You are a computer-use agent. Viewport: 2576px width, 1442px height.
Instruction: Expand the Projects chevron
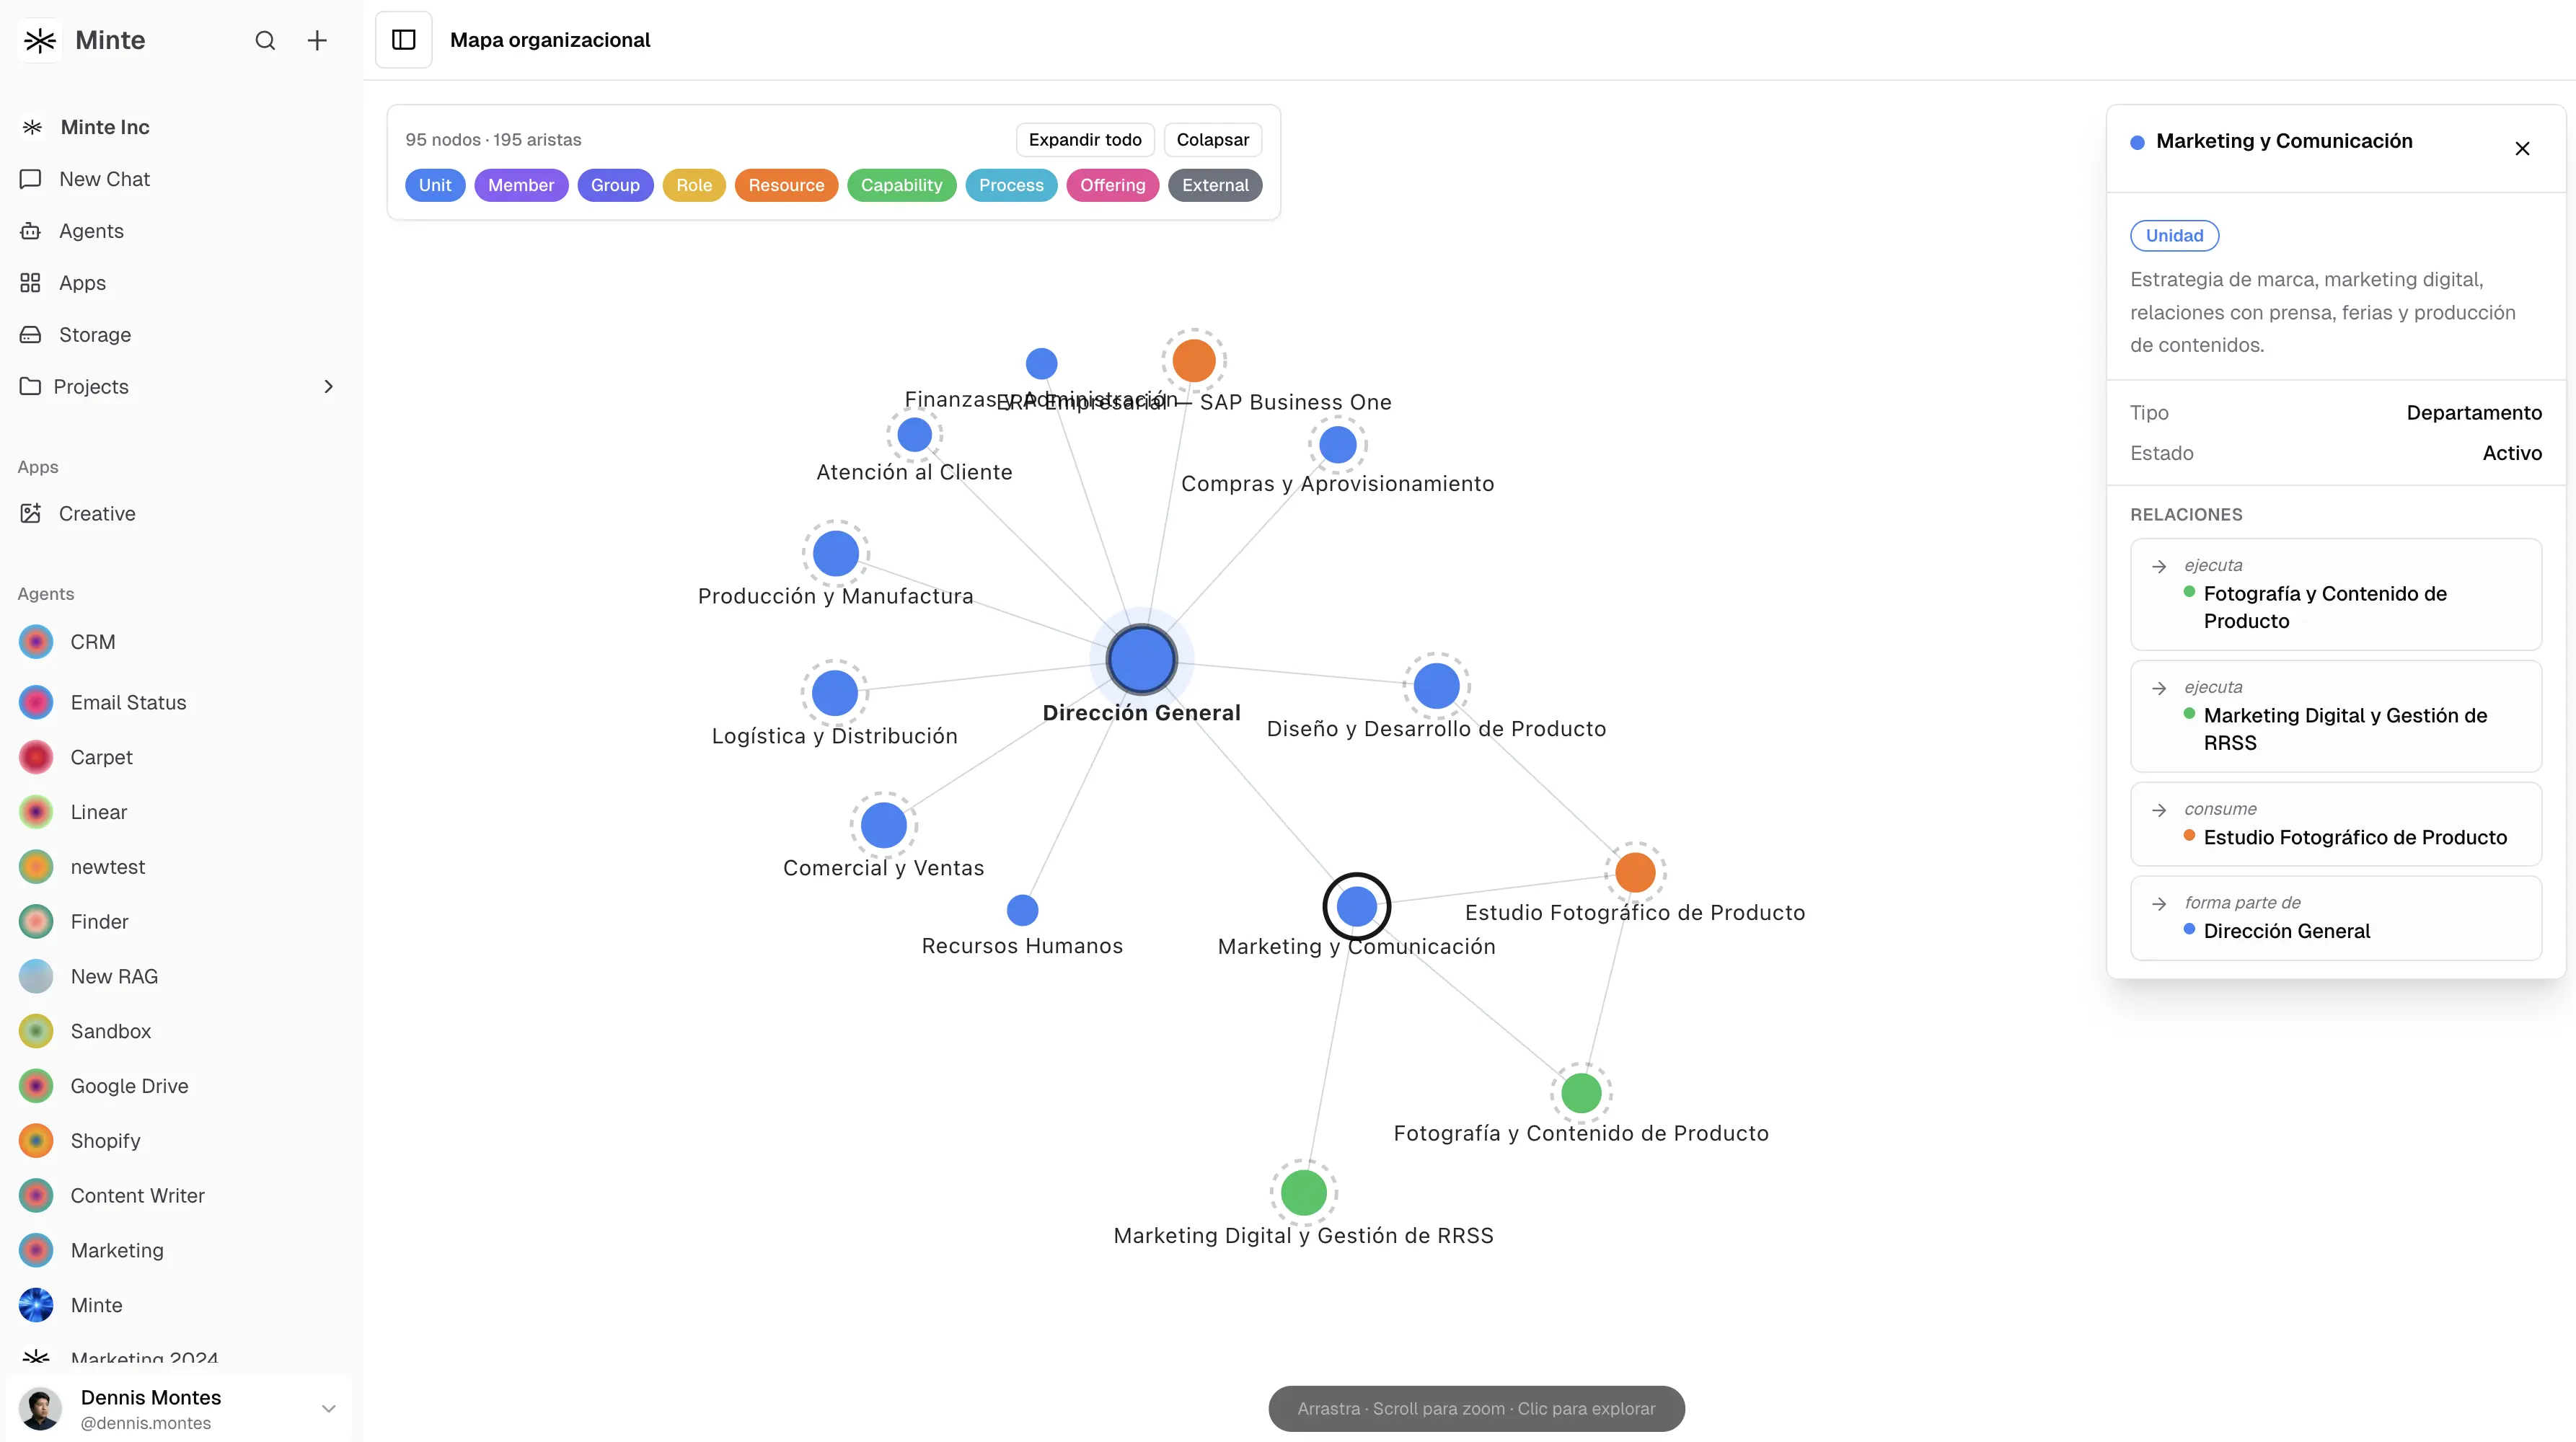pos(328,387)
